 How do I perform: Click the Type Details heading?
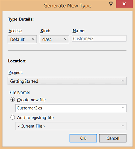21,19
